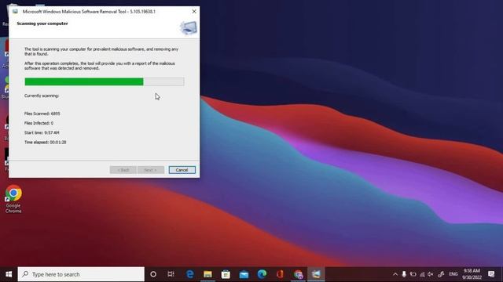The width and height of the screenshot is (503, 282).
Task: Click the Files Scanned: 6895 text
Action: pos(42,114)
